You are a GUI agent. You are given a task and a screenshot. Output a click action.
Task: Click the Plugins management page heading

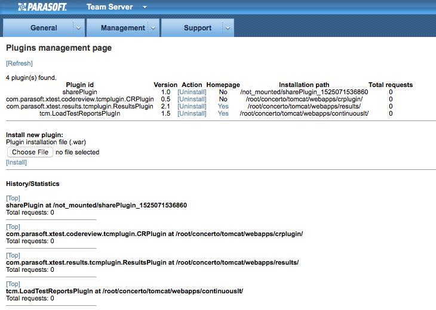[x=59, y=48]
